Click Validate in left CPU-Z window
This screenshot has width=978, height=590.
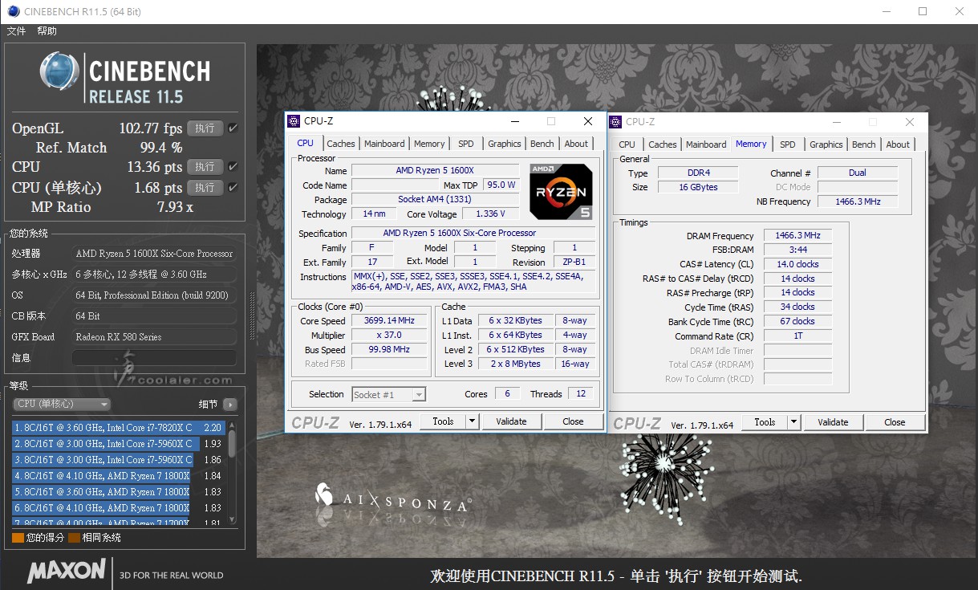[511, 421]
